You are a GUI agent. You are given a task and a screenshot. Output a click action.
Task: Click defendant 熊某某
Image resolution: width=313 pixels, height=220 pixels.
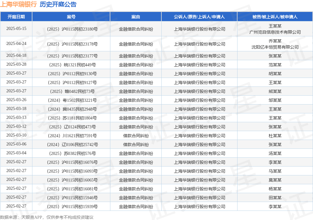coord(275,91)
